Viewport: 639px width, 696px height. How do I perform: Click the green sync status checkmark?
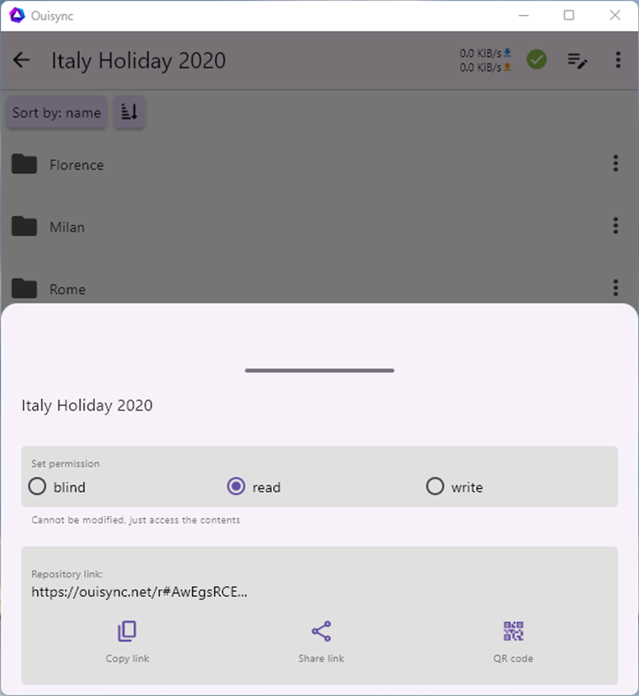coord(536,60)
